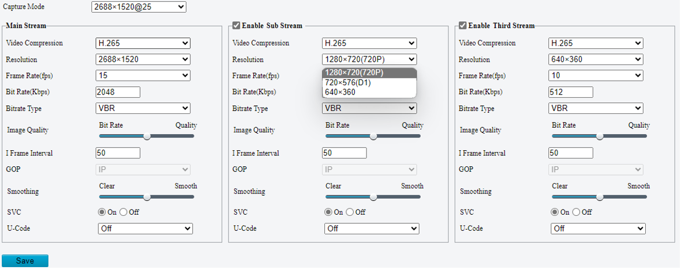Turn SVC Off for Main Stream
The image size is (681, 270).
124,212
